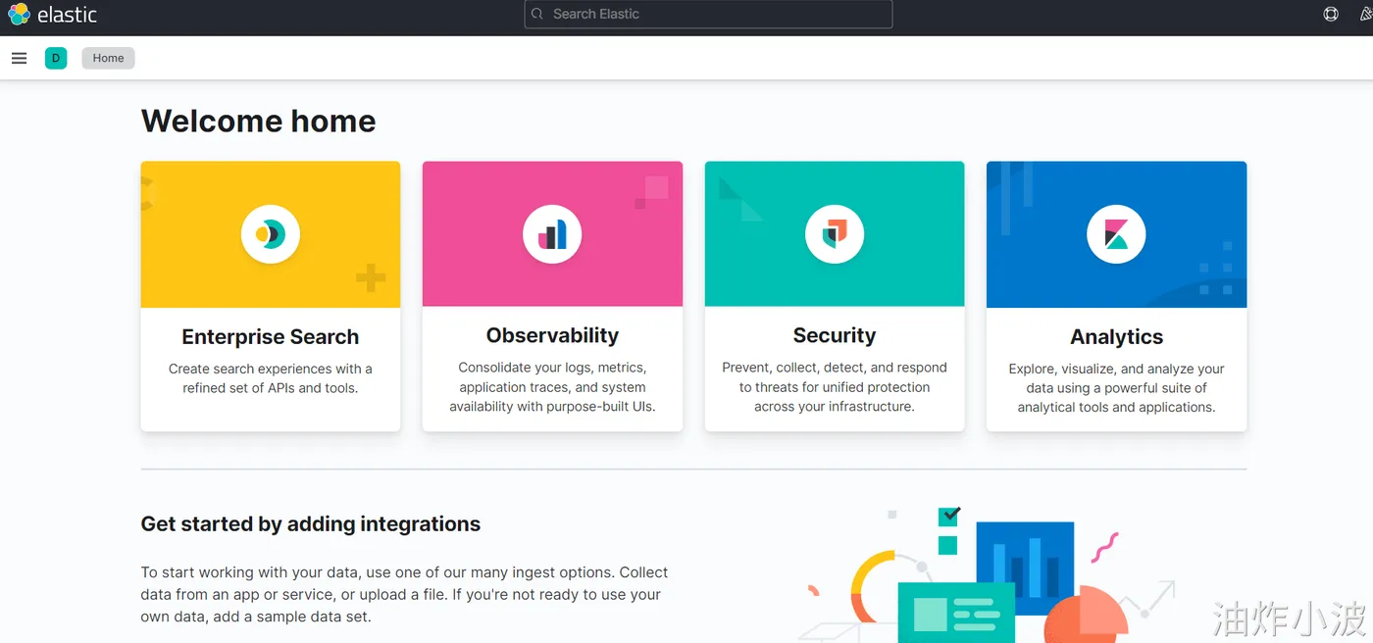Viewport: 1373px width, 643px height.
Task: Open the newsfeed celebration icon
Action: click(x=1365, y=15)
